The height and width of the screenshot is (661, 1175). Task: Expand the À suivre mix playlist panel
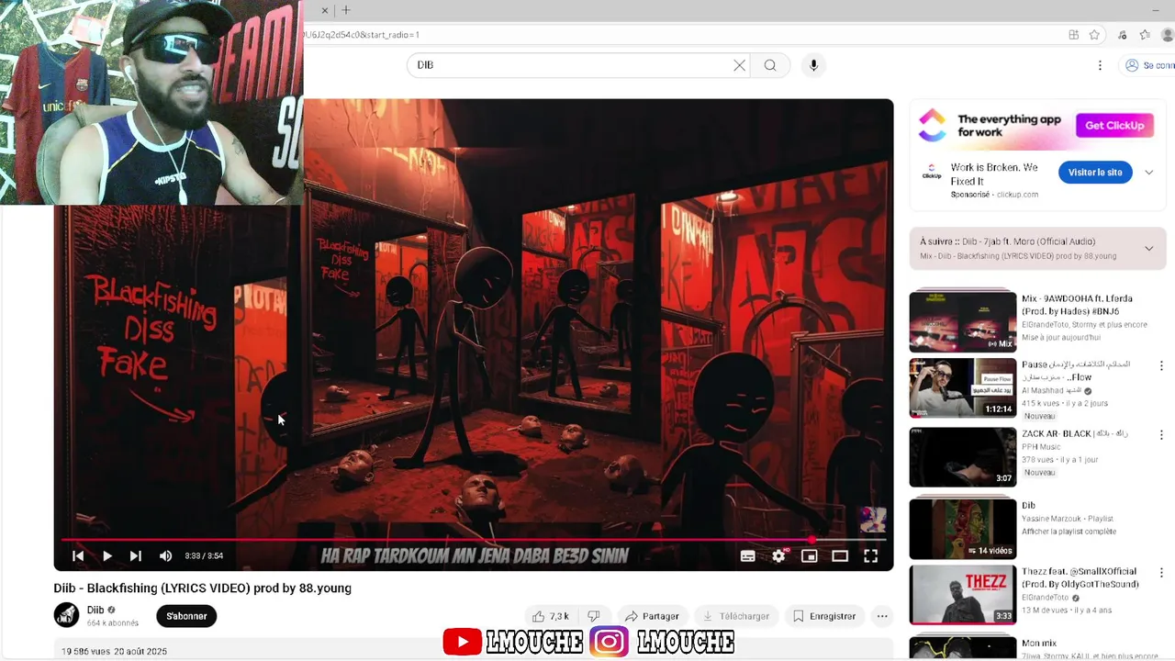[x=1148, y=249]
